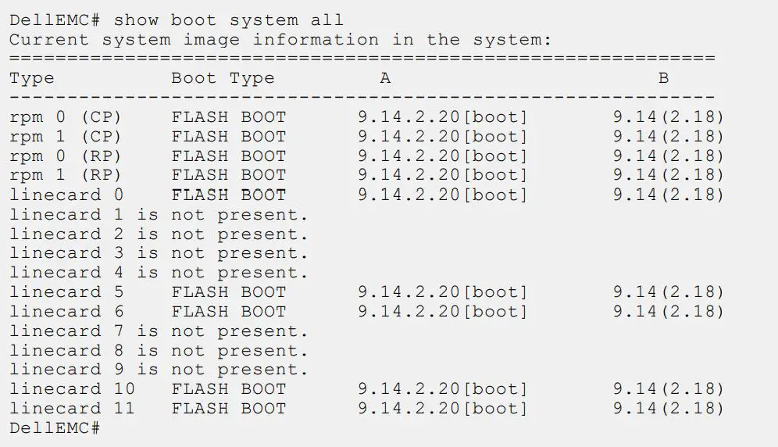Click the 'linecard 5' row label
This screenshot has width=778, height=447.
pyautogui.click(x=66, y=292)
